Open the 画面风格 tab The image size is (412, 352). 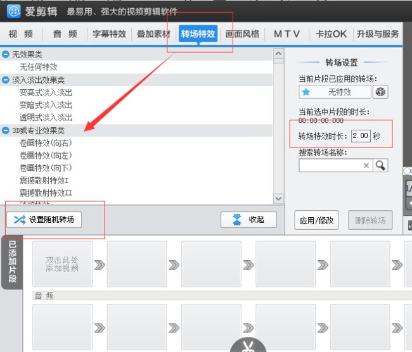[x=242, y=34]
